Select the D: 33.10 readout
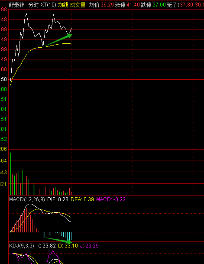This screenshot has height=264, width=204. point(68,246)
